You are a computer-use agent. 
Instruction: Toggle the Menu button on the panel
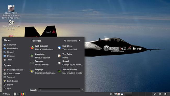click(6, 94)
